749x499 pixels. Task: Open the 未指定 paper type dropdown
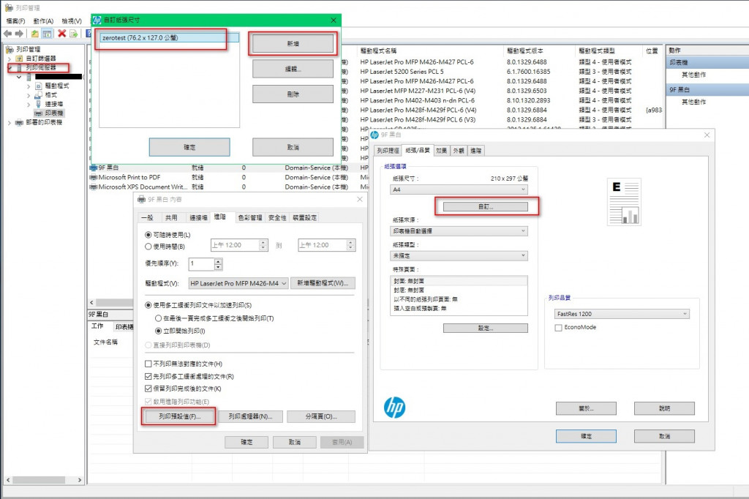point(459,255)
